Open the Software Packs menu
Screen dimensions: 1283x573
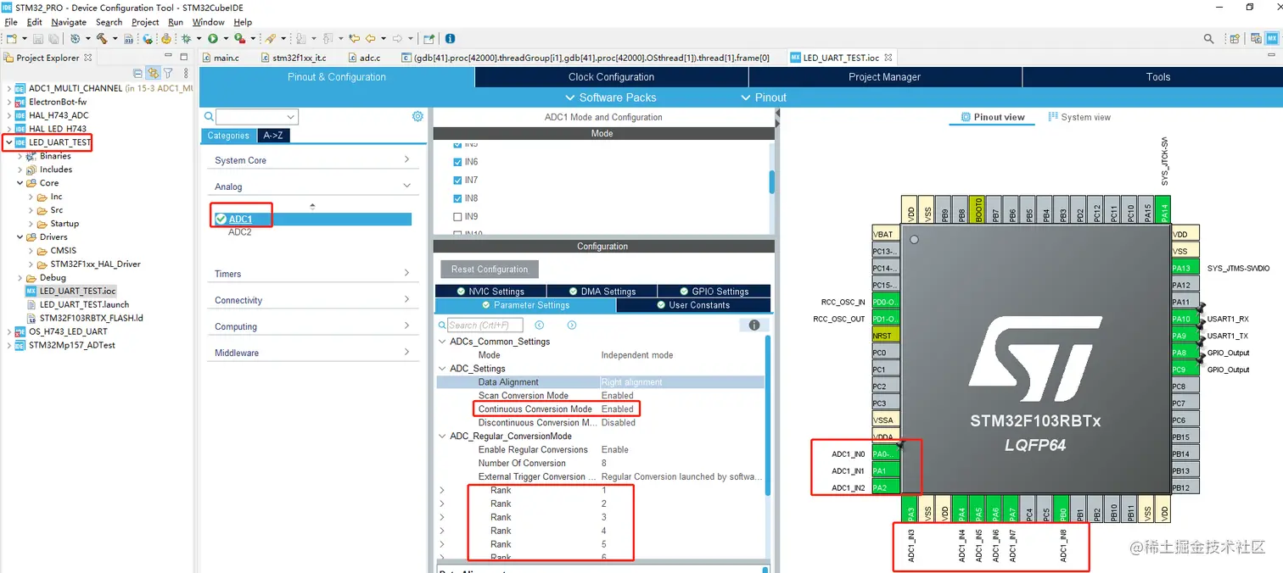pyautogui.click(x=610, y=97)
